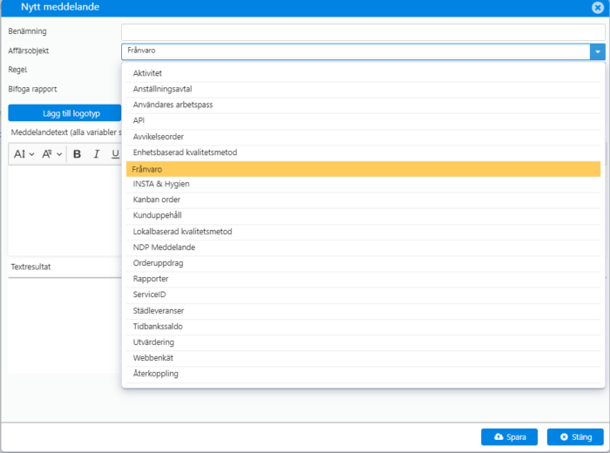Select Tidbankssaldo option

click(363, 327)
